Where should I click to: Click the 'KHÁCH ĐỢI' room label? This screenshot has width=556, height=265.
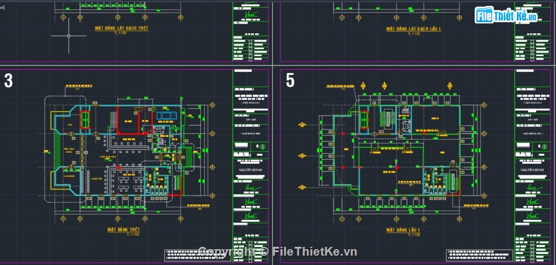point(97,179)
